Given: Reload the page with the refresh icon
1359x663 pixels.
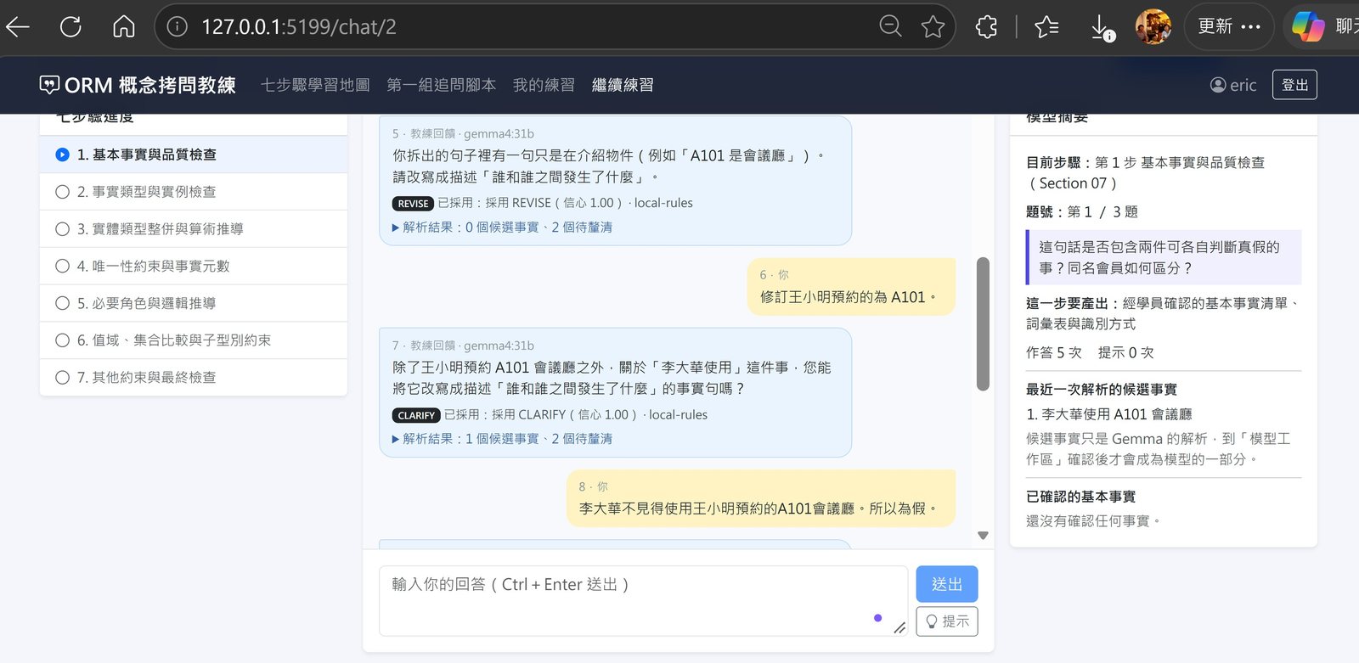Looking at the screenshot, I should 70,27.
